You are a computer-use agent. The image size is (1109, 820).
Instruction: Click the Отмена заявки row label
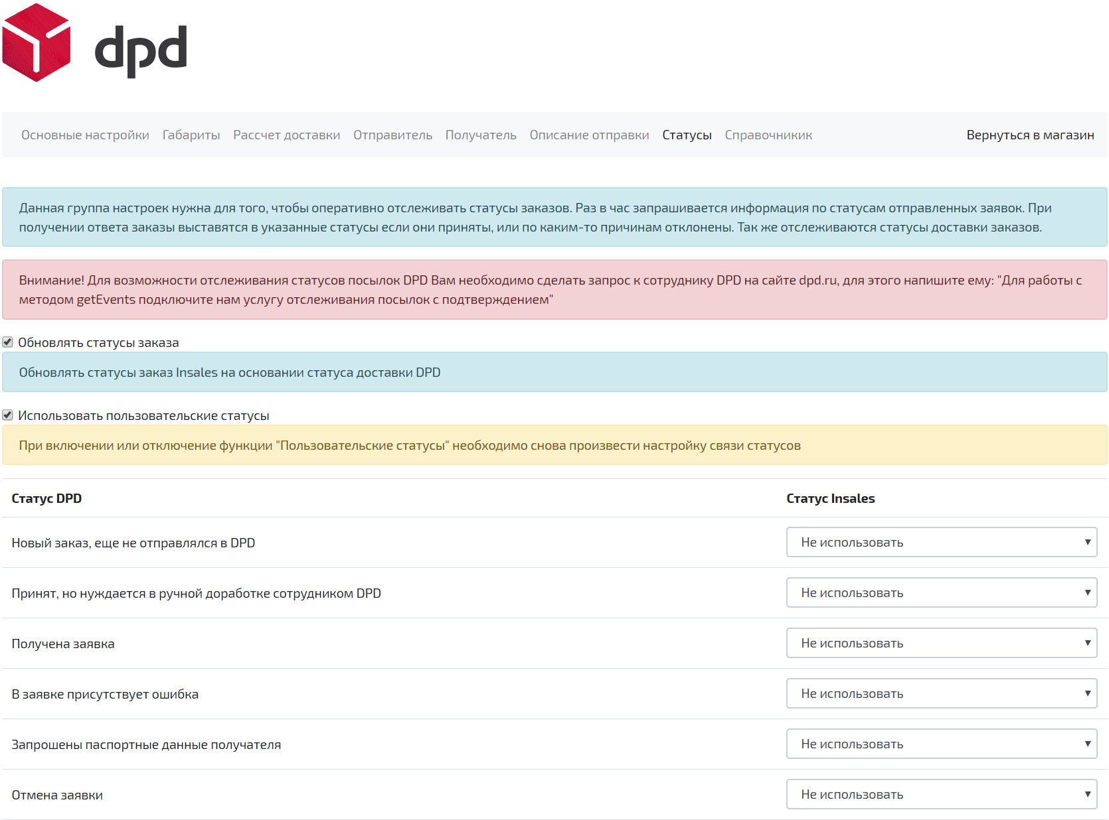57,795
